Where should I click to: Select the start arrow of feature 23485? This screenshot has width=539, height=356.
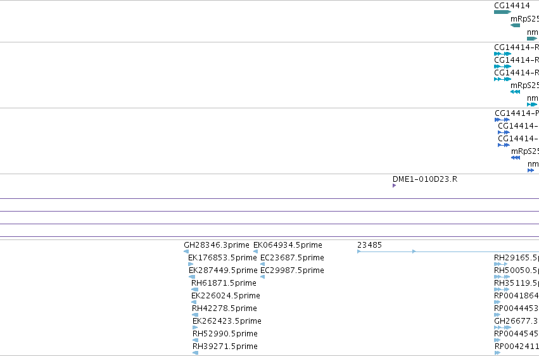coord(359,251)
